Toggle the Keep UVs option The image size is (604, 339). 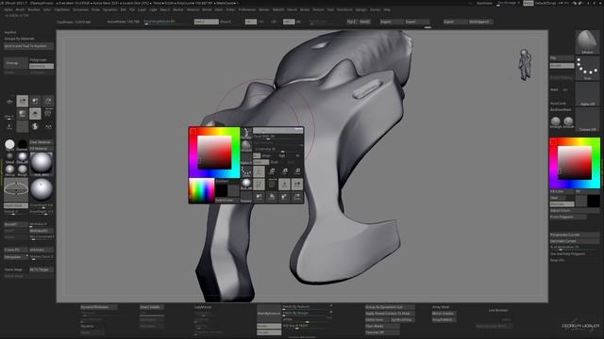558,260
